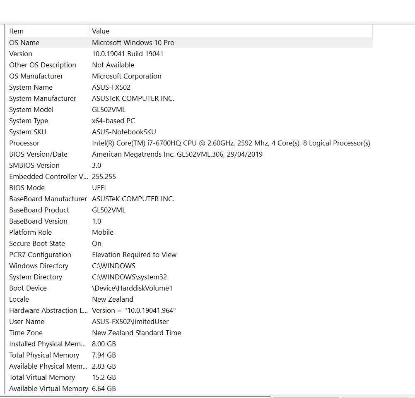Select Available Virtual Memory value 6.64 GB

click(x=104, y=388)
